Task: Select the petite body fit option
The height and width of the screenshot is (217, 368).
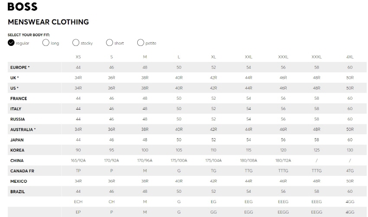Action: tap(140, 43)
